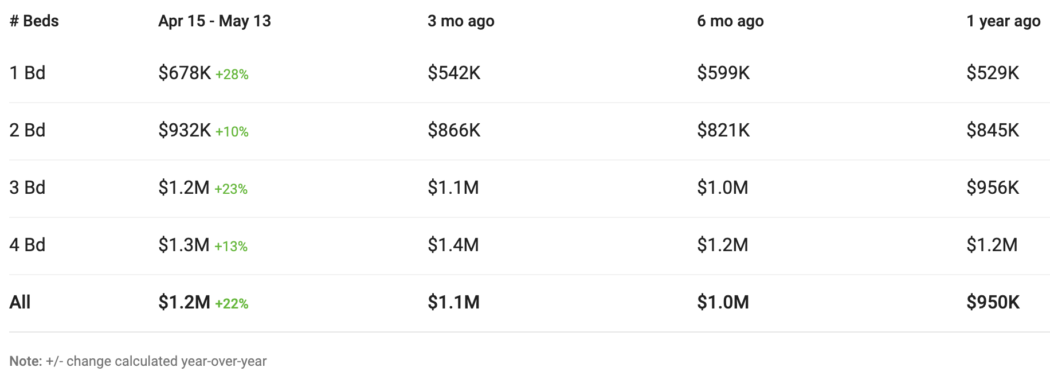Click the $866K three-months-ago value
This screenshot has height=375, width=1050.
[x=454, y=130]
